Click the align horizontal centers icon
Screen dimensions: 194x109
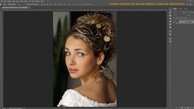[x=45, y=4]
